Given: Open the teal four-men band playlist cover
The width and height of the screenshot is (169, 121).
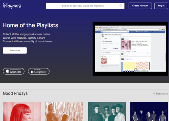Looking at the screenshot, I should 107,111.
